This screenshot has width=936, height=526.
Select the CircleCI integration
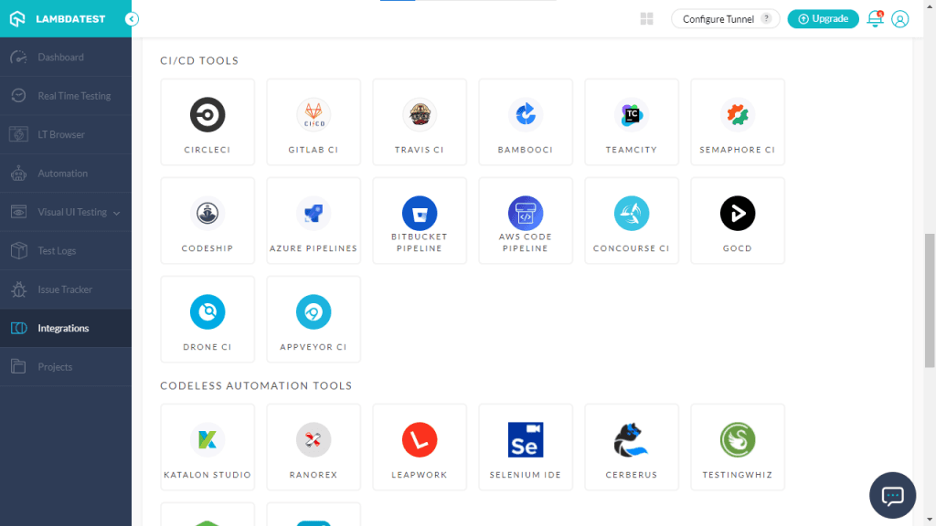207,121
